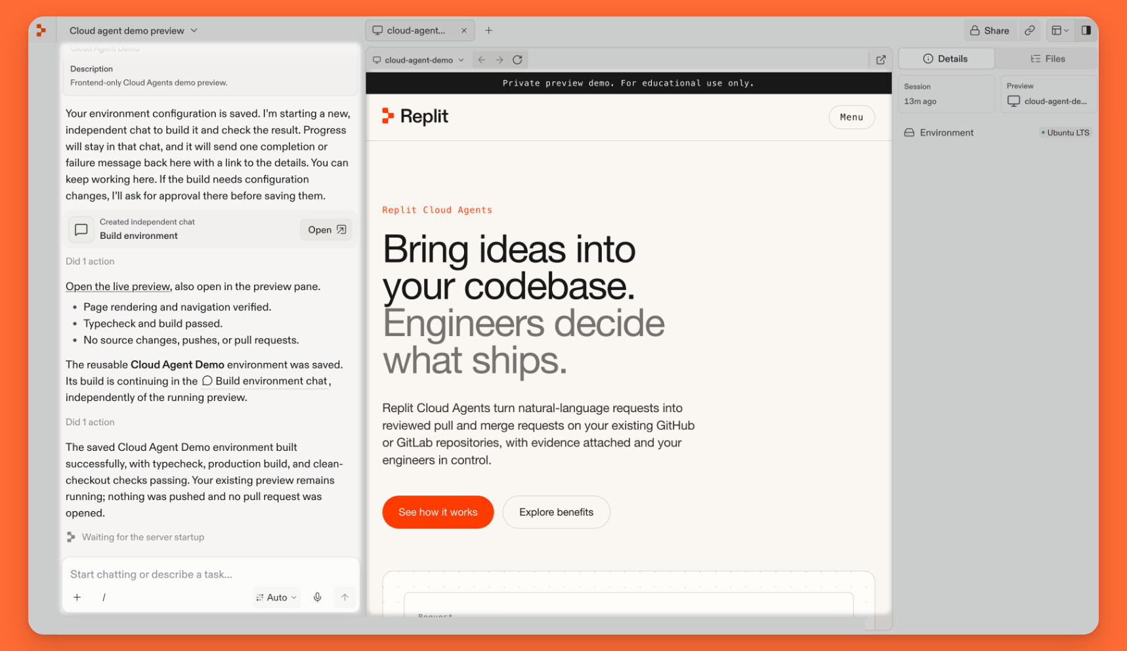Reload the preview page
The height and width of the screenshot is (651, 1127).
(x=517, y=60)
